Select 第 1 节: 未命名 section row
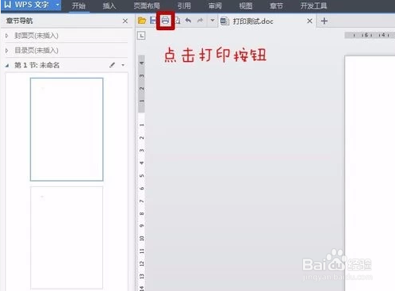 [66, 65]
